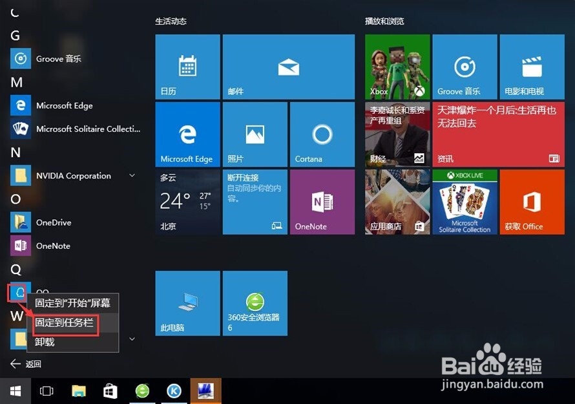Image resolution: width=575 pixels, height=404 pixels.
Task: Open the 财经 finance tile
Action: 397,134
